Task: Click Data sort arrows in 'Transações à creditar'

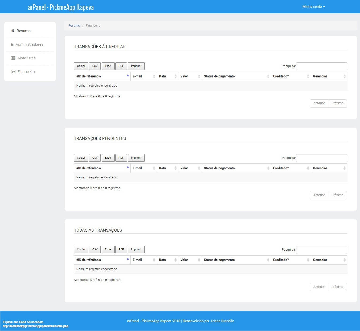Action: click(x=175, y=77)
